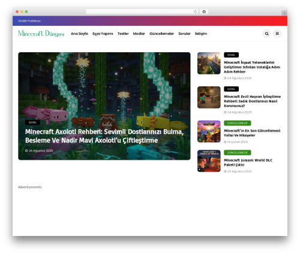Click date under İnşaat Yetenekleri article
The image size is (300, 254).
[x=238, y=78]
